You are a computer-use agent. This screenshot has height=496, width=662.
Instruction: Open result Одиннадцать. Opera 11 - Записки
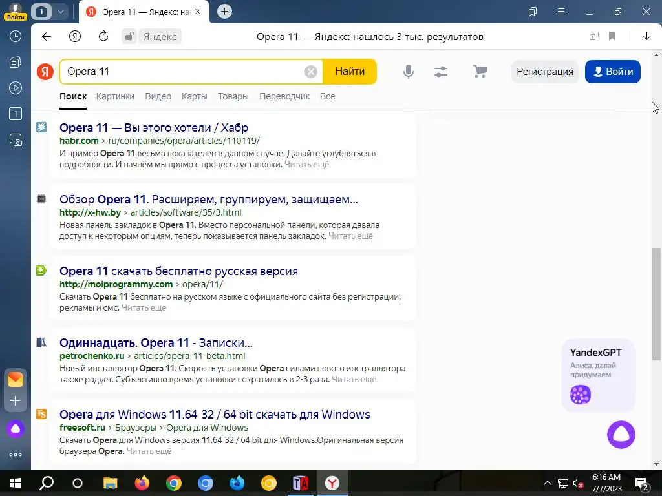(x=156, y=342)
